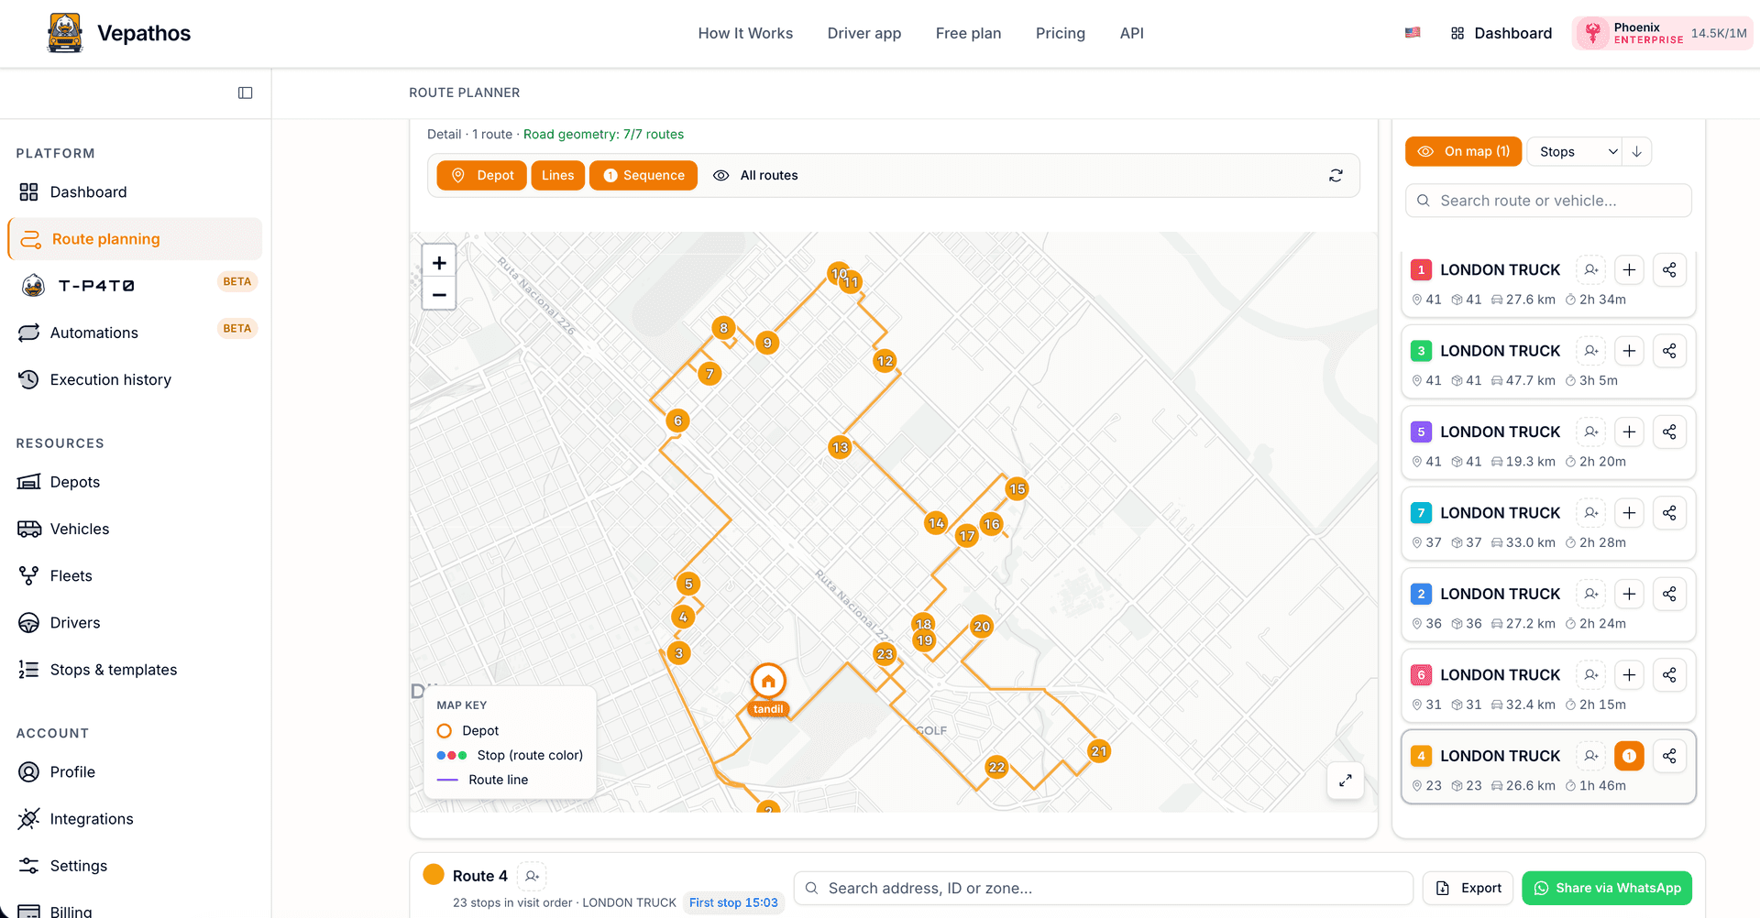Click the refresh routes icon
This screenshot has width=1760, height=918.
[1336, 175]
